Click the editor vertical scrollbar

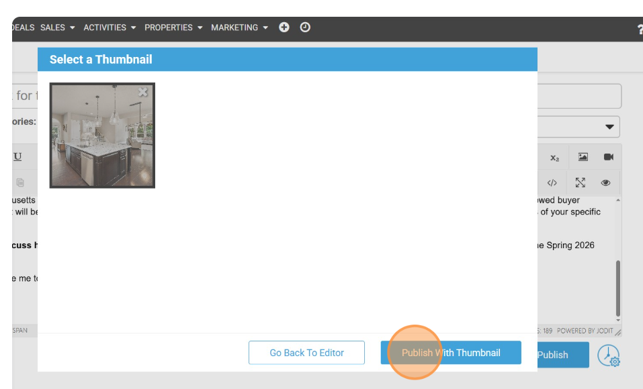tap(617, 288)
